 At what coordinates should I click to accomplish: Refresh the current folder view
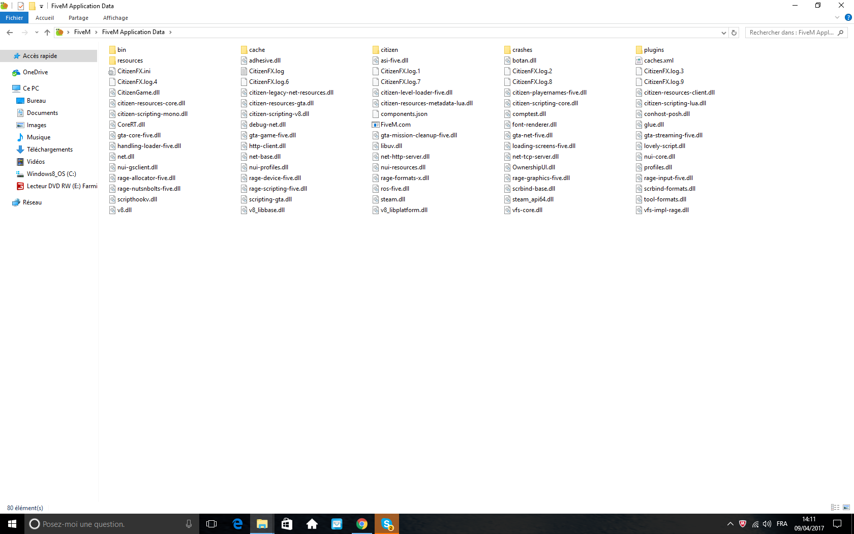[734, 33]
